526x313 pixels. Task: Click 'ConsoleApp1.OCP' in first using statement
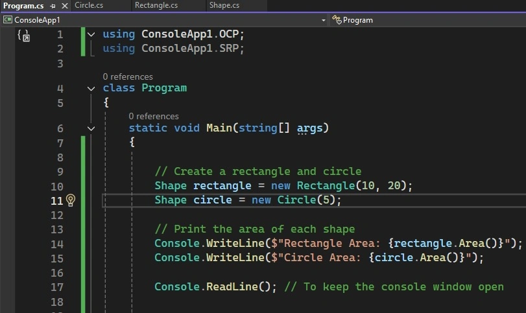[x=190, y=34]
